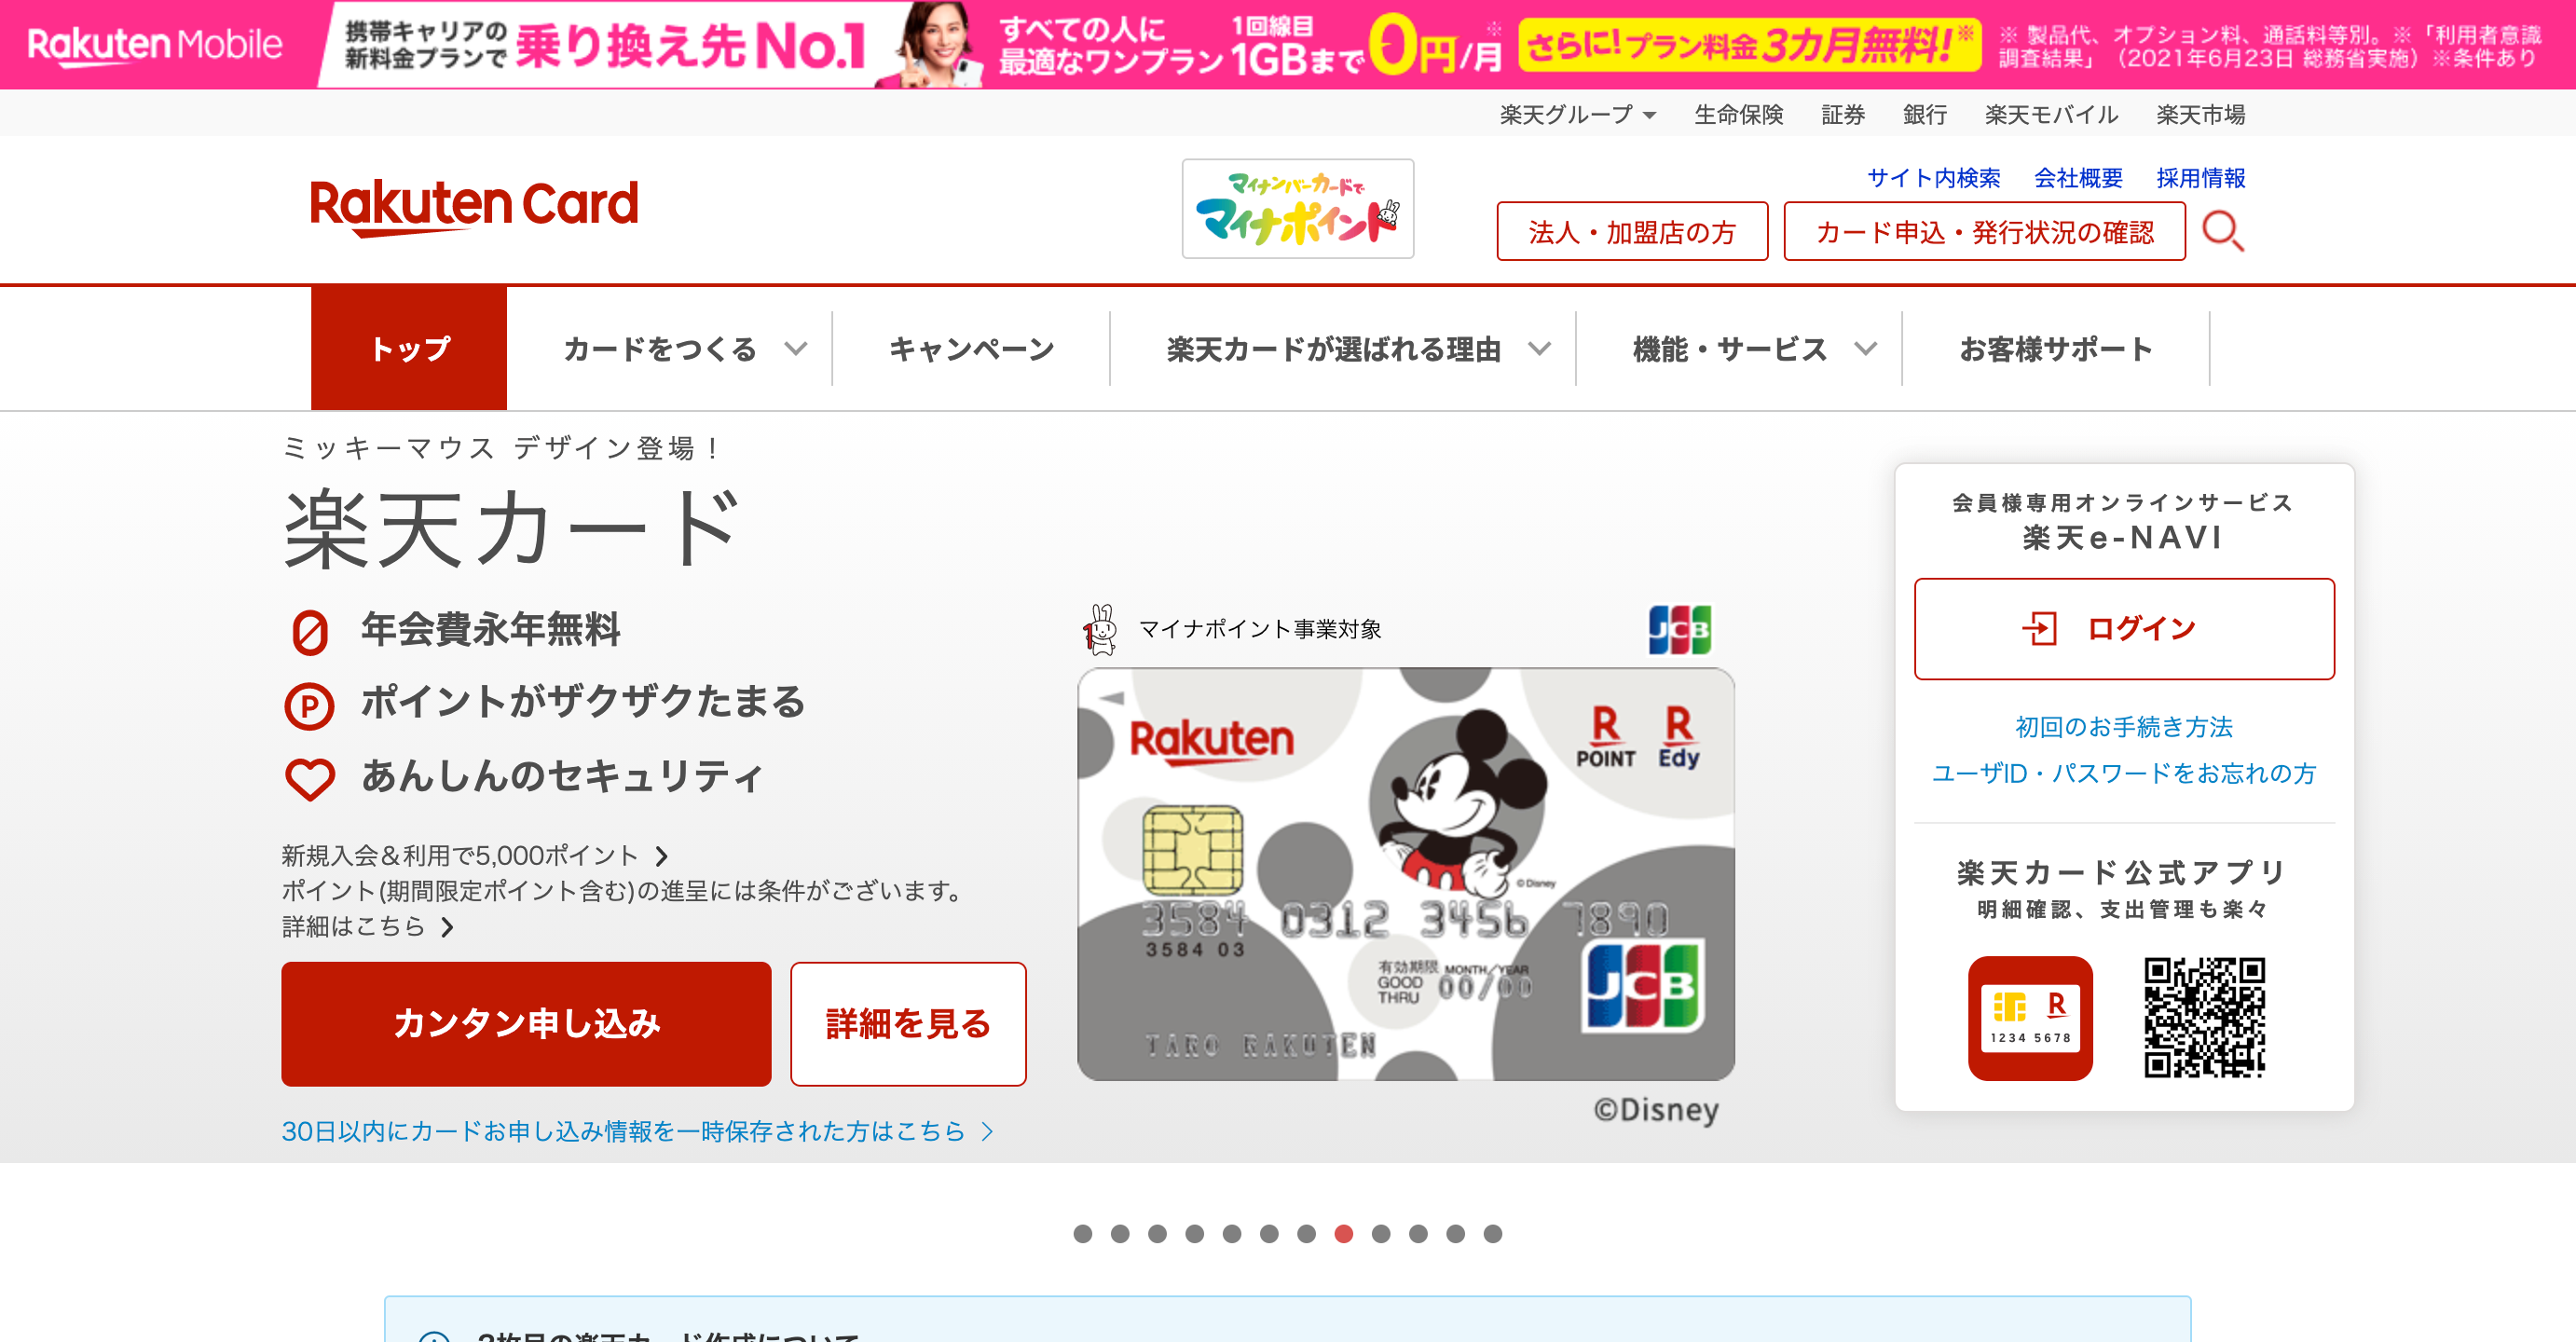Expand the カードをつくる menu
The image size is (2576, 1342).
[662, 348]
